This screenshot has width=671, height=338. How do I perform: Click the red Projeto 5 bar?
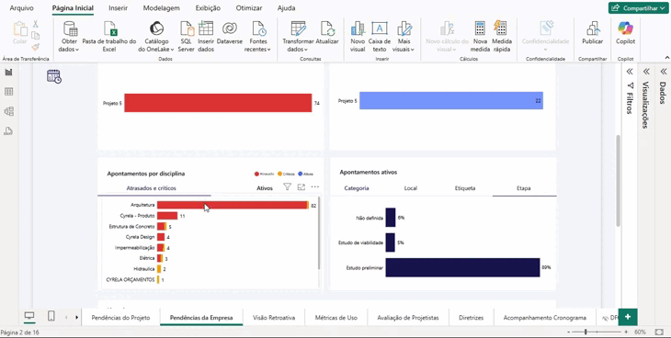[218, 103]
